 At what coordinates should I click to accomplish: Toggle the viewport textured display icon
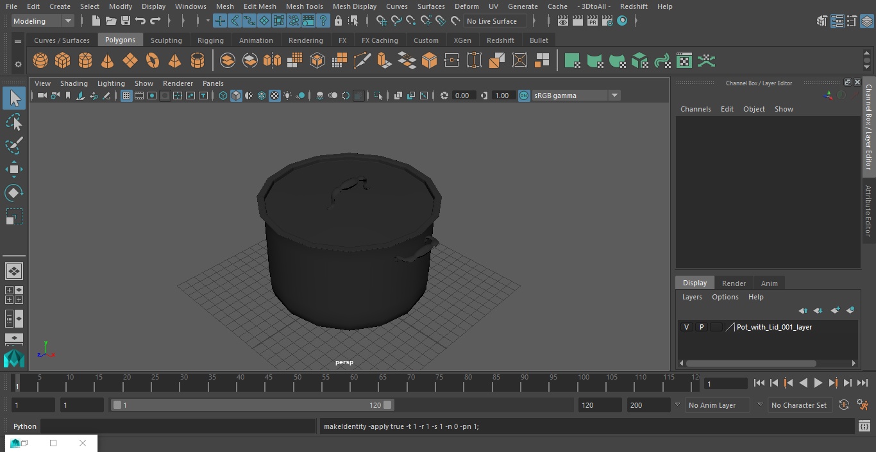274,96
